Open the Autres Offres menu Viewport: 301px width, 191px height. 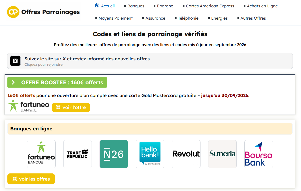(253, 18)
